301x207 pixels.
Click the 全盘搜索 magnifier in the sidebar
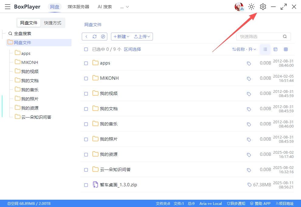10,33
